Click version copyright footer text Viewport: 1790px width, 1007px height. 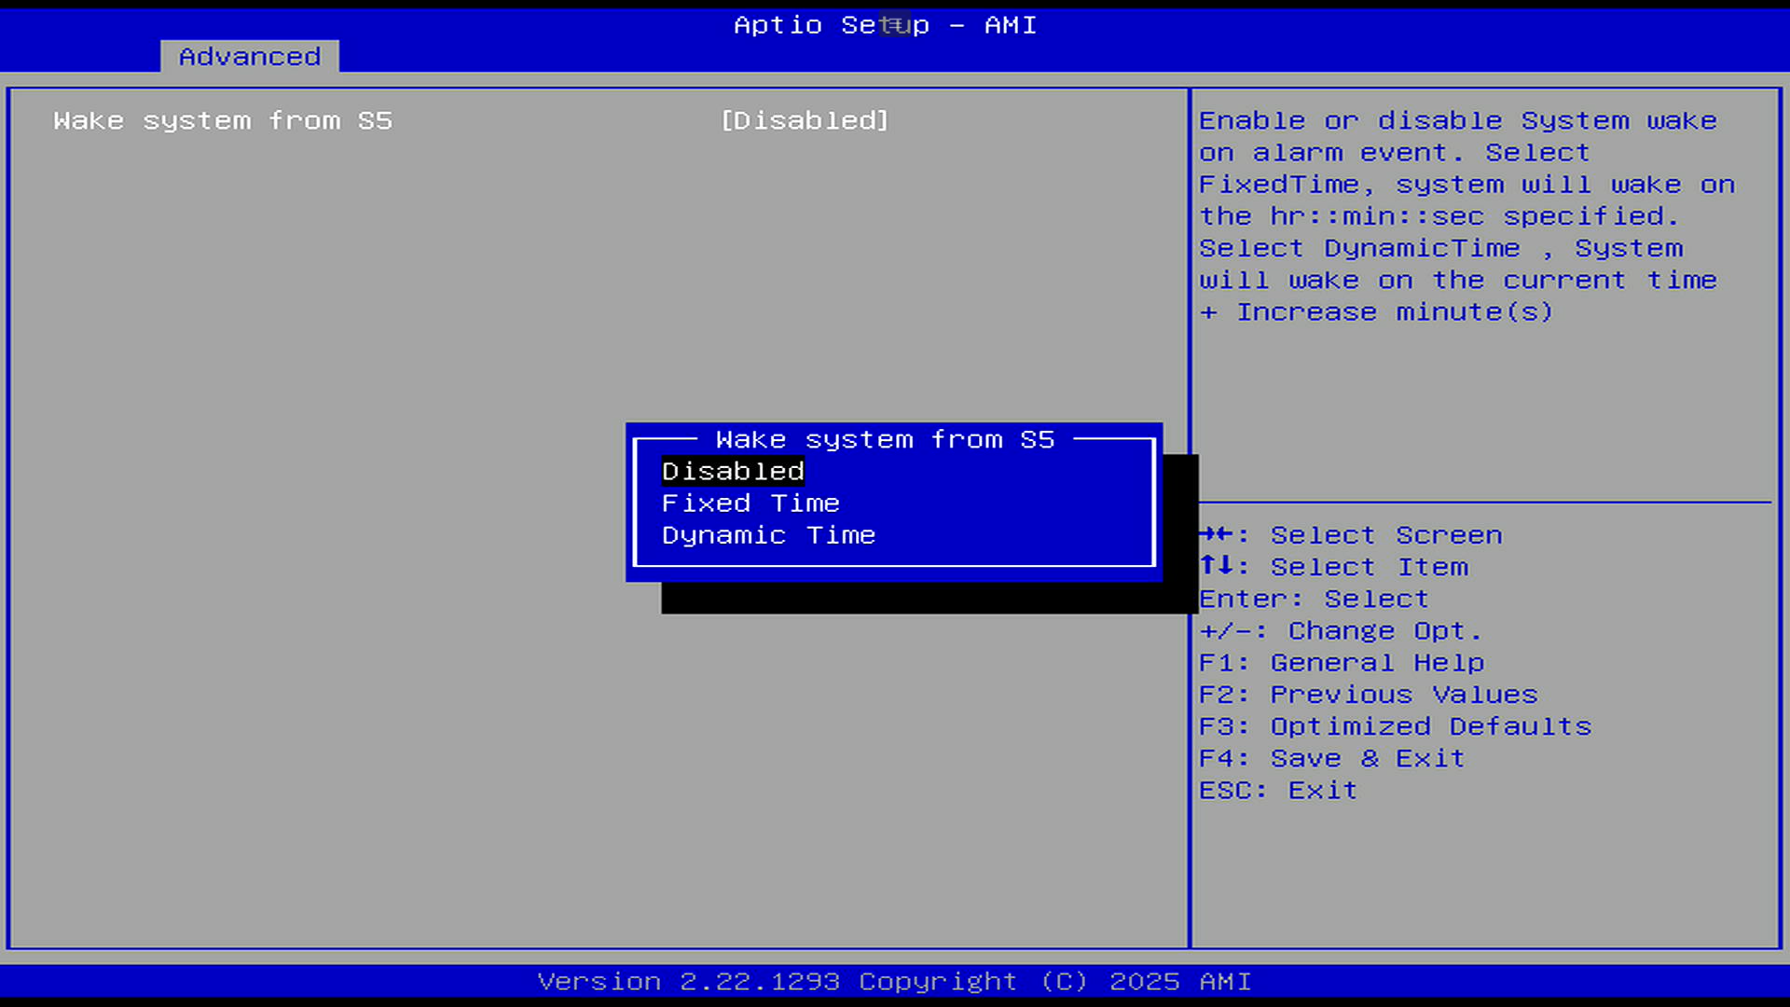[894, 982]
